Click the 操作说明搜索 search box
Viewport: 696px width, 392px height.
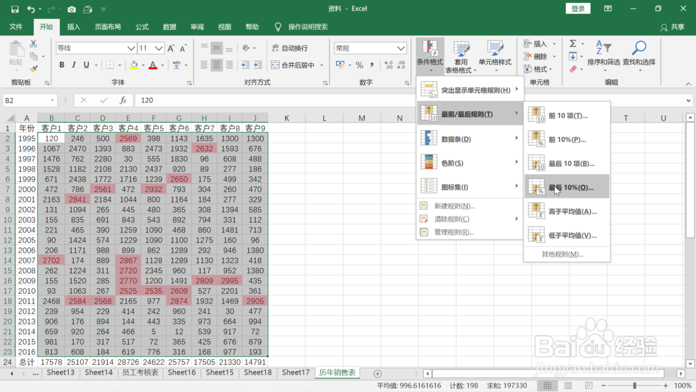coord(308,27)
